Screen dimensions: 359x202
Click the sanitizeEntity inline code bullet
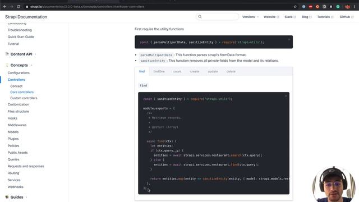pos(153,61)
